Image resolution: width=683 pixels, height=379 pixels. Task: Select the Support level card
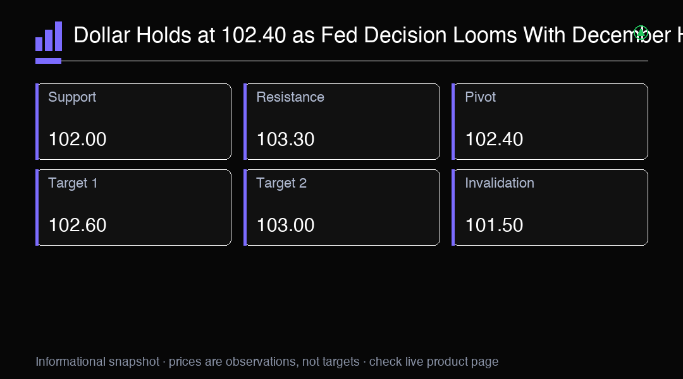click(x=133, y=121)
